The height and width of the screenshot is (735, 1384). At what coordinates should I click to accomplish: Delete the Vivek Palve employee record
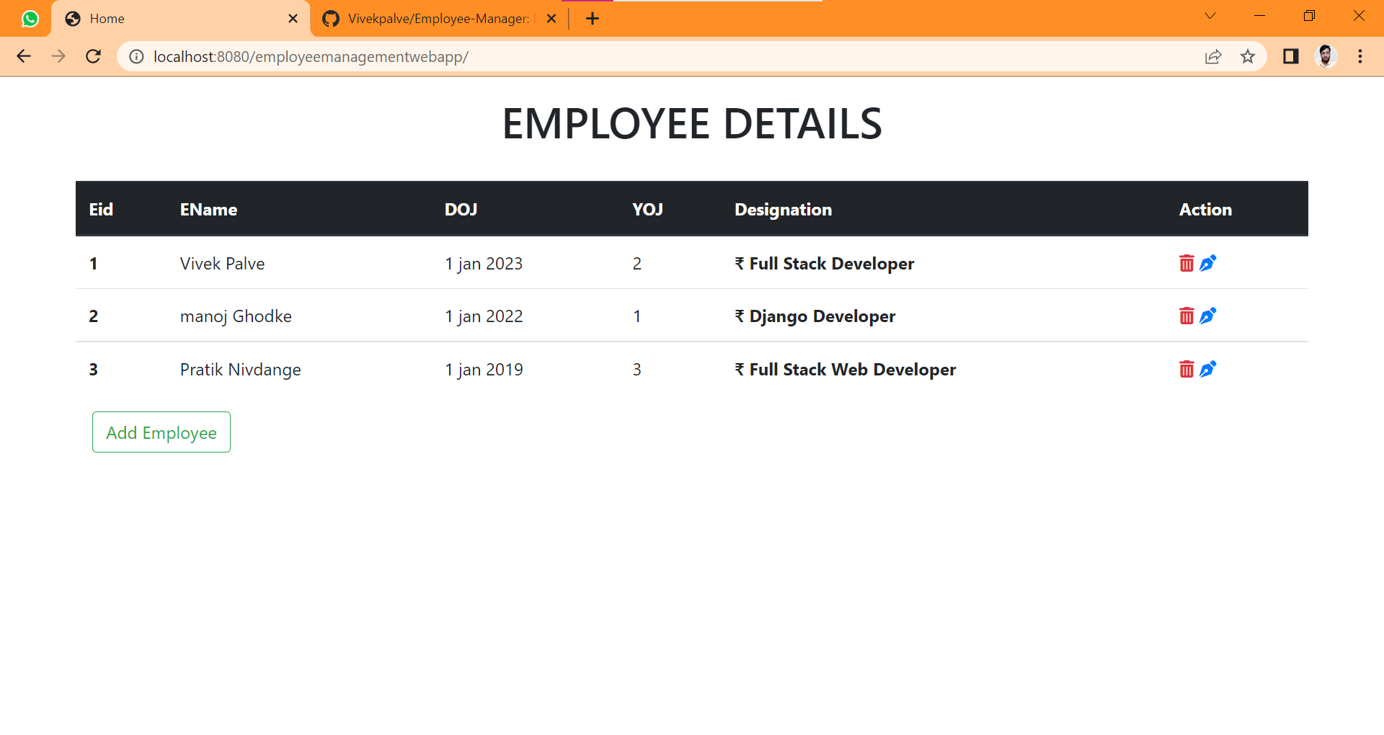(1186, 263)
